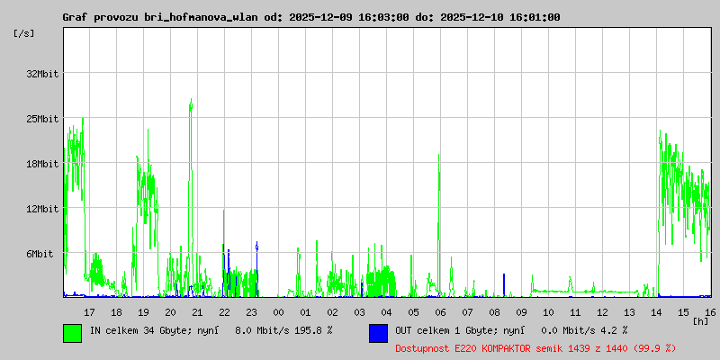Click the '23' hour label on x-axis
Screen dimensions: 720x360
pyautogui.click(x=251, y=312)
